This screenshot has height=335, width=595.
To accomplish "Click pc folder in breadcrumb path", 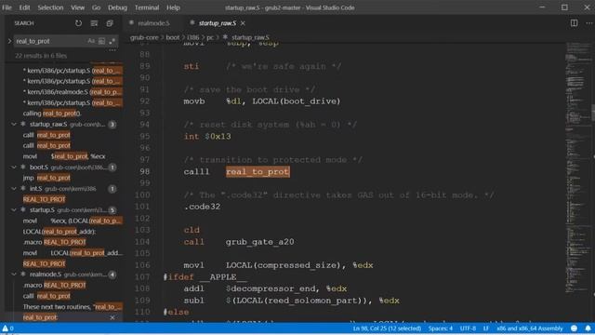I will pos(210,37).
